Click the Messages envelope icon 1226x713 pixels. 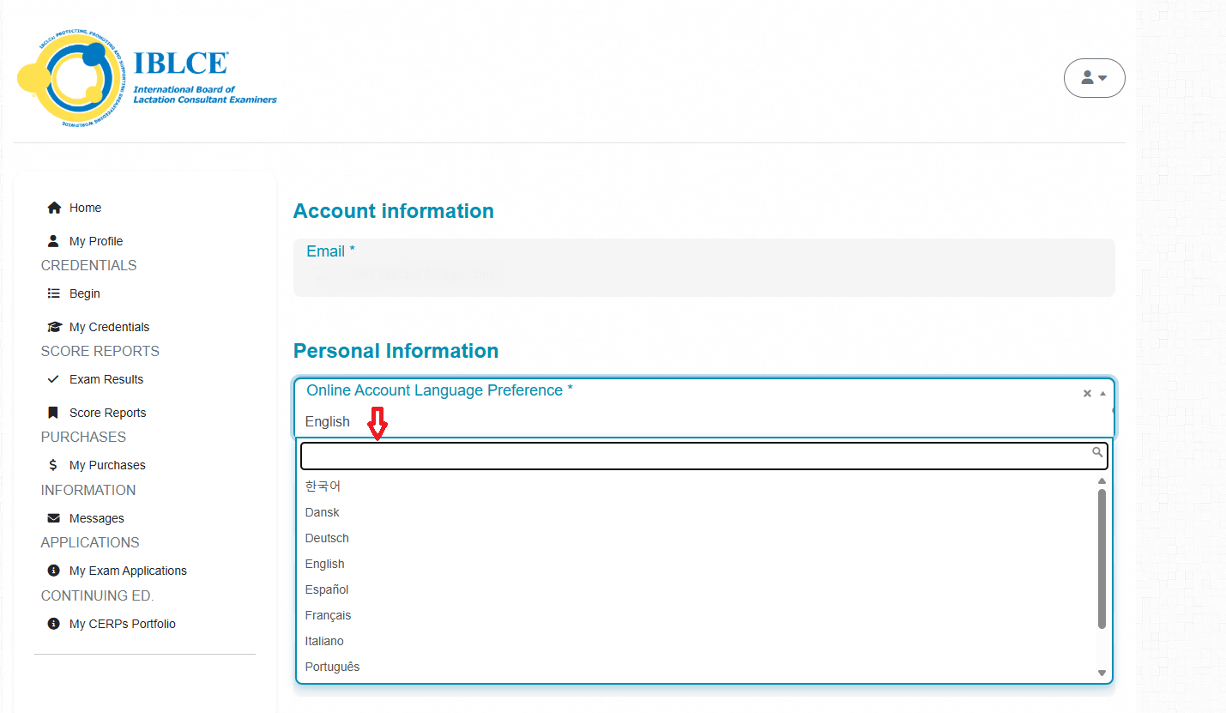[x=54, y=518]
